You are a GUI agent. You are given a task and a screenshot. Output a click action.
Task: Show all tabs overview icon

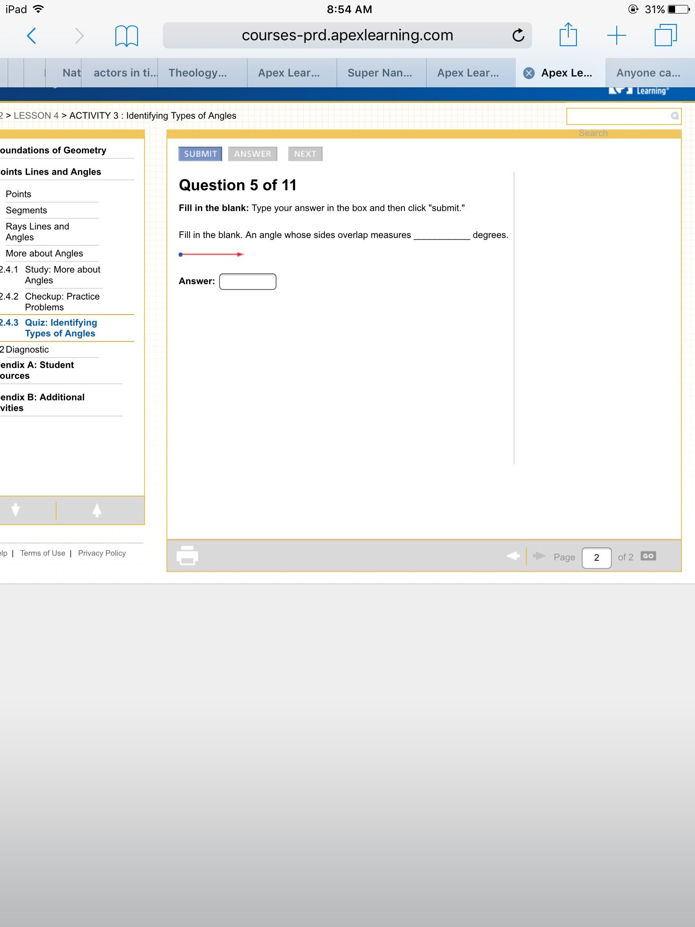666,35
